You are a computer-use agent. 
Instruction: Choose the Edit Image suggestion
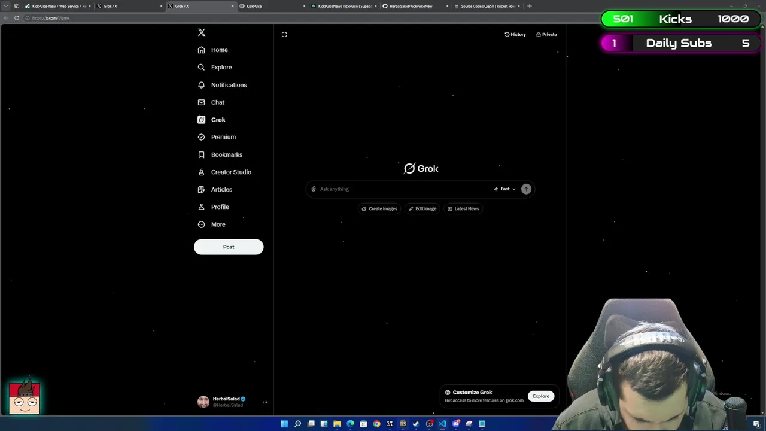click(x=422, y=209)
